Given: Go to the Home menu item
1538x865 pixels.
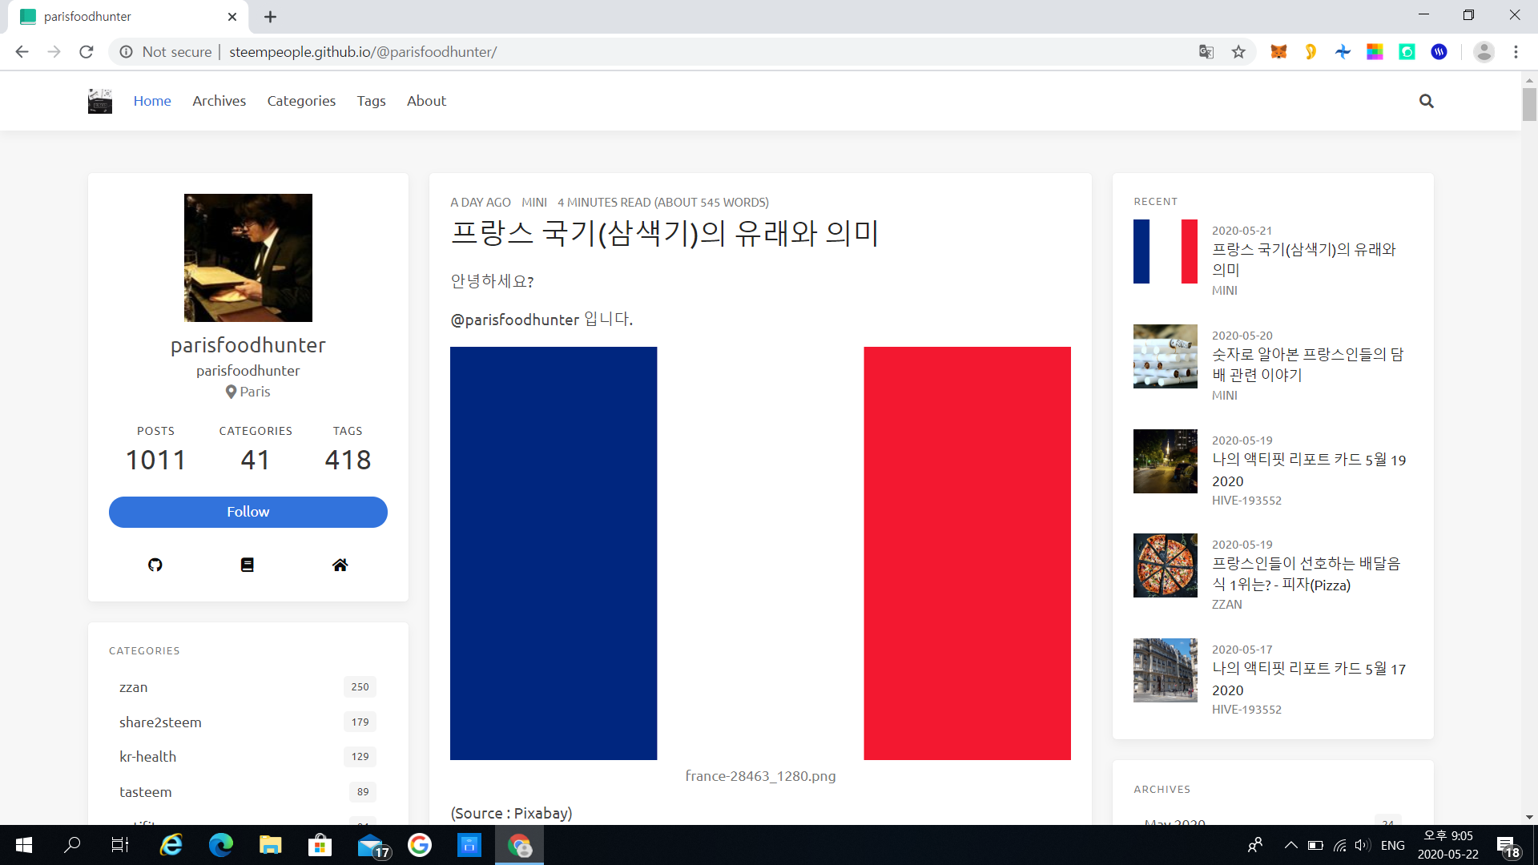Looking at the screenshot, I should (x=152, y=101).
